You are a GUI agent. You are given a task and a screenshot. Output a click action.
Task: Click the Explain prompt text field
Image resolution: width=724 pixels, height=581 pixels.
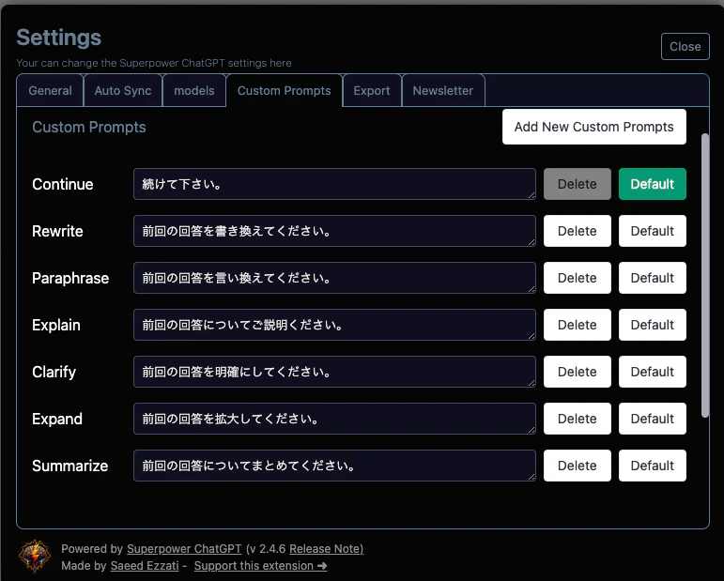coord(334,325)
